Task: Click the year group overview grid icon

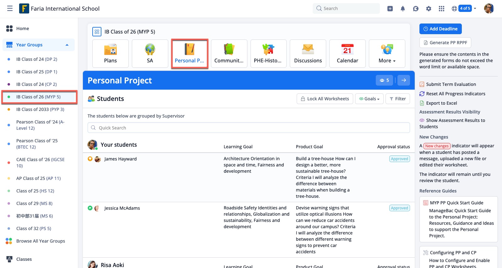Action: pos(97,32)
